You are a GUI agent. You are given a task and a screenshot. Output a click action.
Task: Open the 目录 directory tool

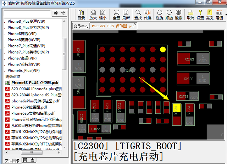pos(81,15)
